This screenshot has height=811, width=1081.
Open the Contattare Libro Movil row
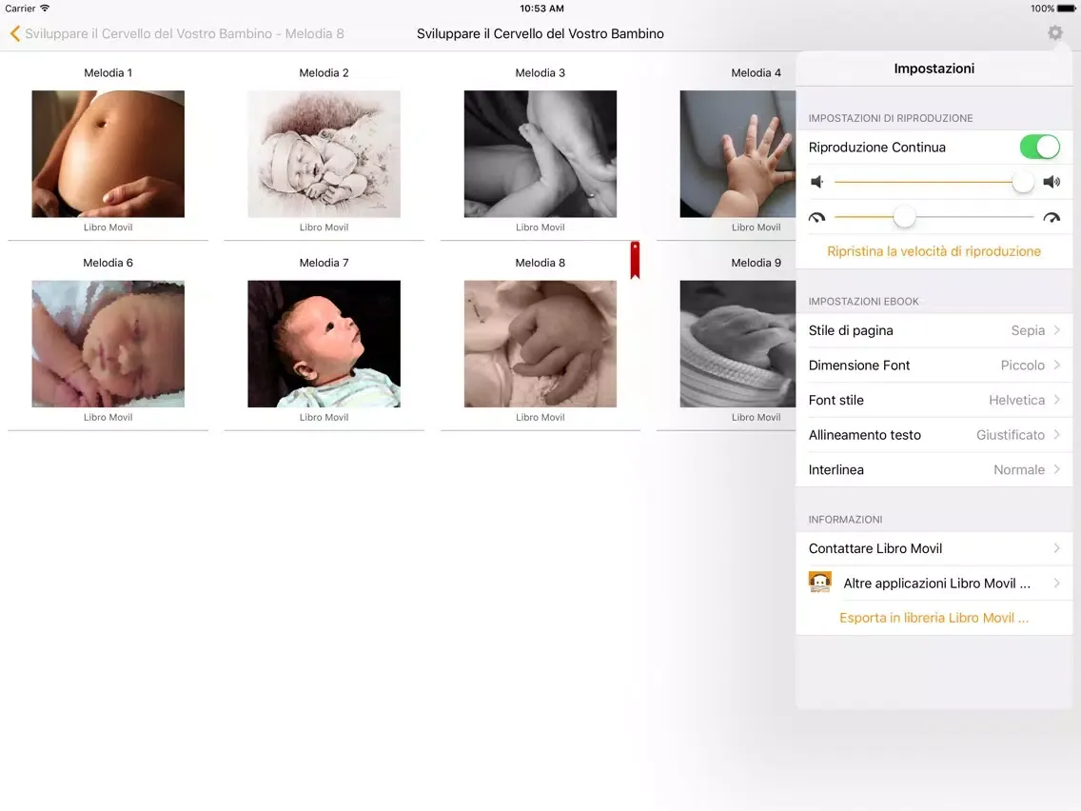coord(934,548)
